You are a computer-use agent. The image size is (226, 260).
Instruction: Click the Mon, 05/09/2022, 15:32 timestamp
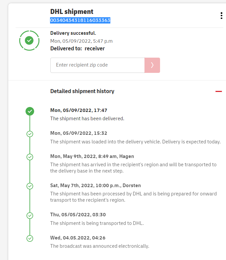tap(79, 133)
